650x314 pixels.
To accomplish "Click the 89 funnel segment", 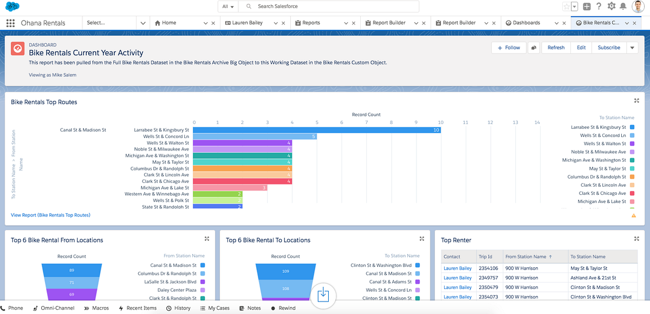I will [72, 270].
